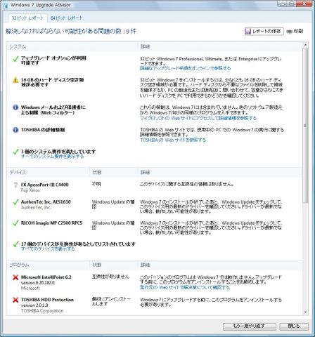
Task: Click the info icon beside TOSHIBA details
Action: coord(15,130)
